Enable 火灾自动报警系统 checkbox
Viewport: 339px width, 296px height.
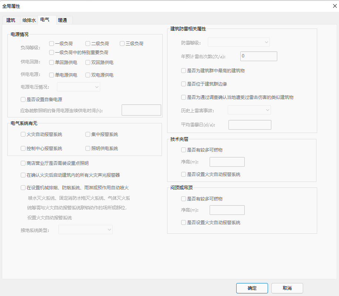pos(23,134)
